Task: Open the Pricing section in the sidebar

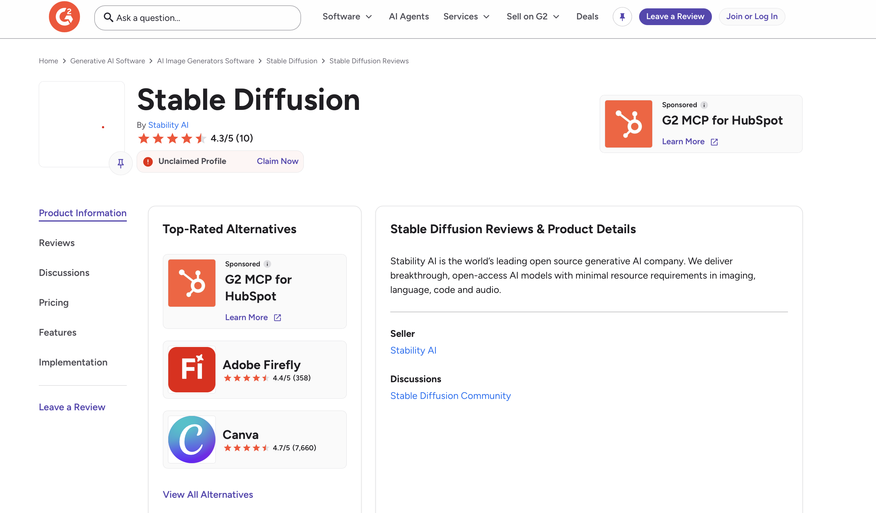Action: coord(53,302)
